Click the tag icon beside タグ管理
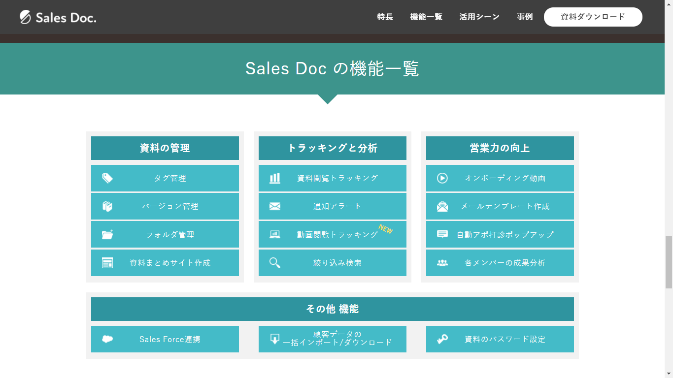The image size is (673, 378). point(107,178)
